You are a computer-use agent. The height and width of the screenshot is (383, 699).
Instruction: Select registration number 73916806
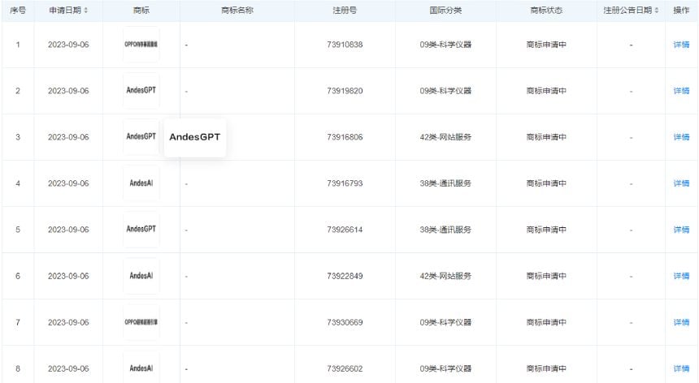[345, 137]
